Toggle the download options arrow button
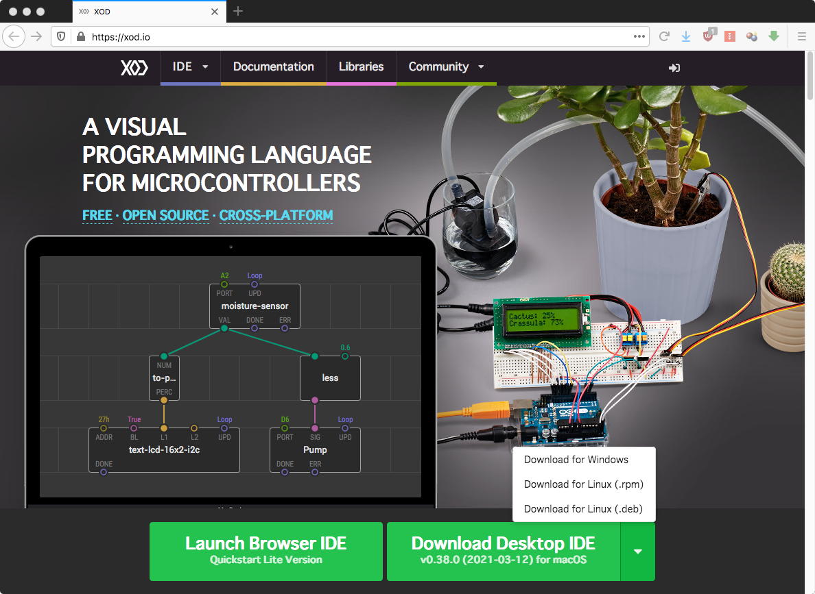Viewport: 815px width, 594px height. coord(638,552)
